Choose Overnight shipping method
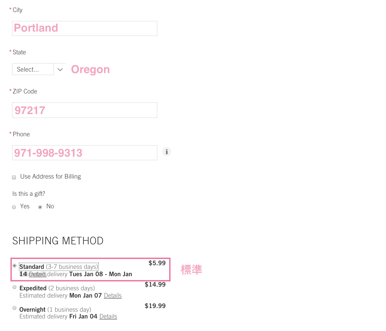The image size is (386, 331). point(15,308)
